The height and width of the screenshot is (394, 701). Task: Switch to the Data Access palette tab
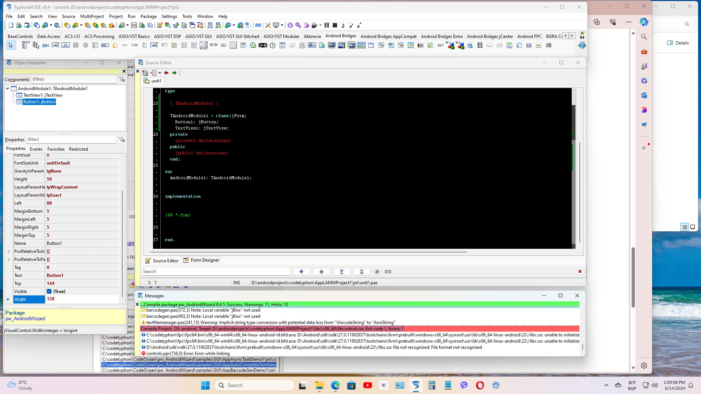[49, 36]
